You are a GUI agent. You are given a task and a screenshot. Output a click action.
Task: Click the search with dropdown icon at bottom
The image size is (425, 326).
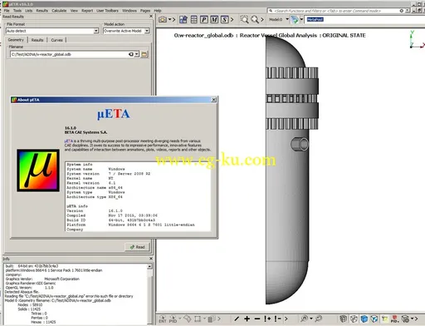tap(305, 319)
